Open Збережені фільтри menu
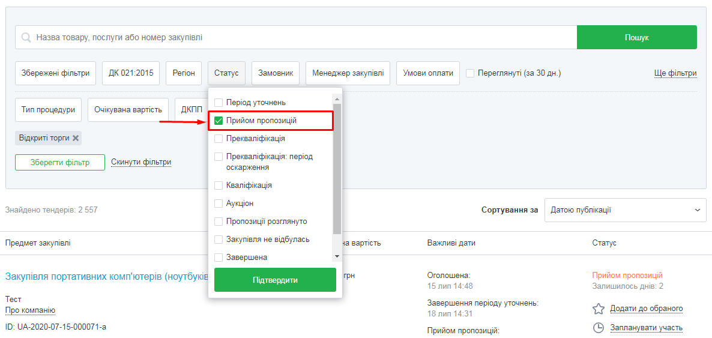 click(x=55, y=73)
